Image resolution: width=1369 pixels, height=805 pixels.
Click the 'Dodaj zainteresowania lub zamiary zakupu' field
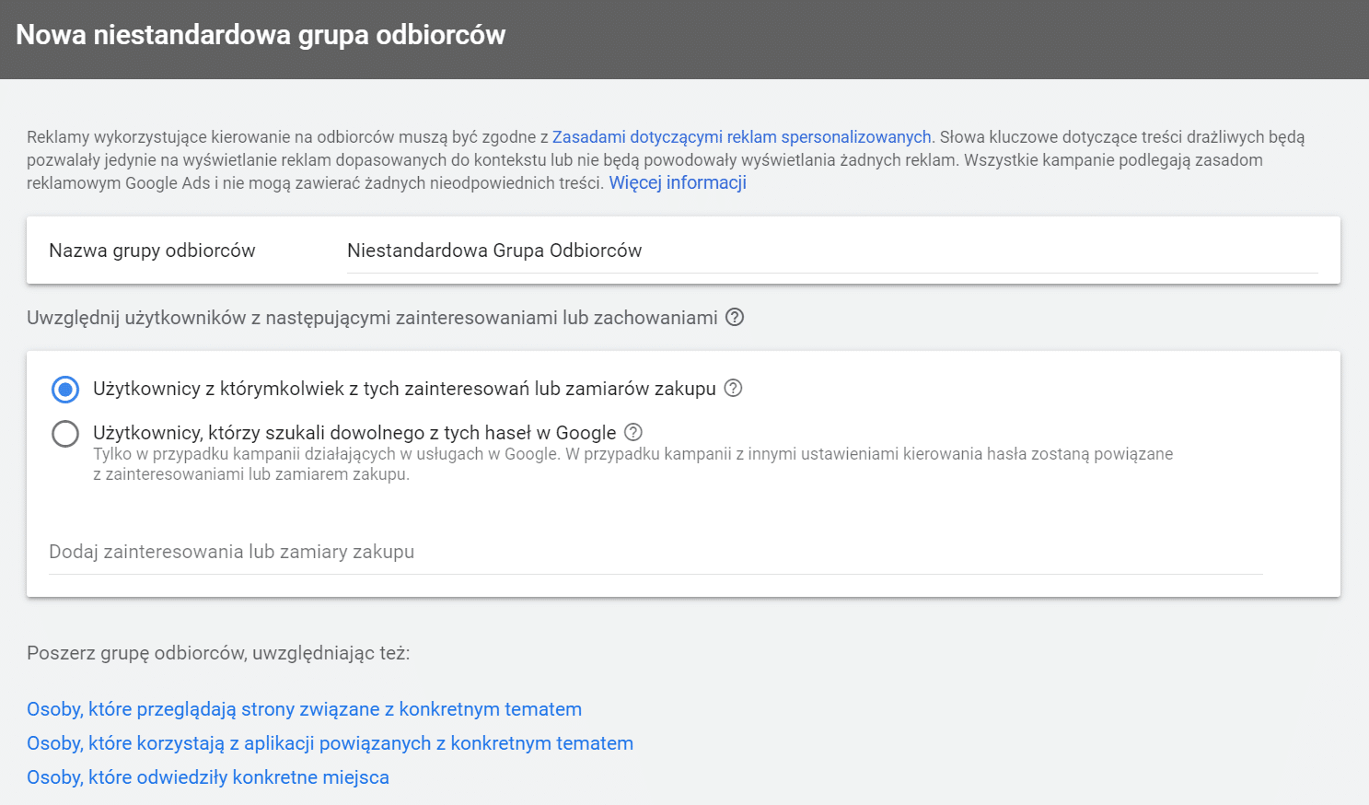(655, 552)
